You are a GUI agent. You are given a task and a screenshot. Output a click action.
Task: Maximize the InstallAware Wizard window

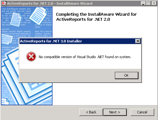click(x=148, y=3)
